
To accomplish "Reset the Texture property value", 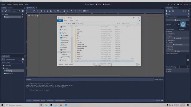I will pyautogui.click(x=176, y=24).
